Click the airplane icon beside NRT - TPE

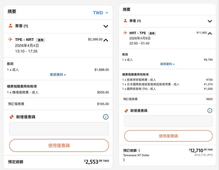click(x=125, y=33)
